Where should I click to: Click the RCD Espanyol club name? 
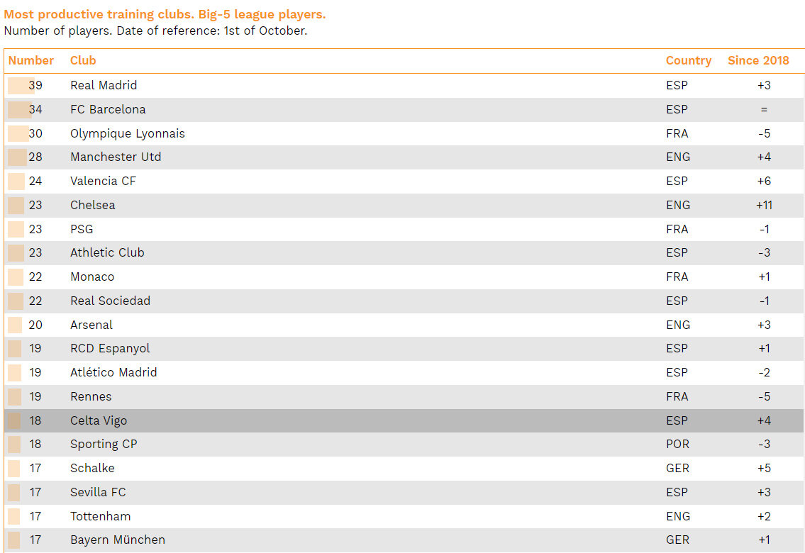click(110, 349)
